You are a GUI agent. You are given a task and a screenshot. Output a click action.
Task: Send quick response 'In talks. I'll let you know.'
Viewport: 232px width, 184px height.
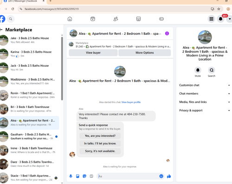pyautogui.click(x=100, y=143)
